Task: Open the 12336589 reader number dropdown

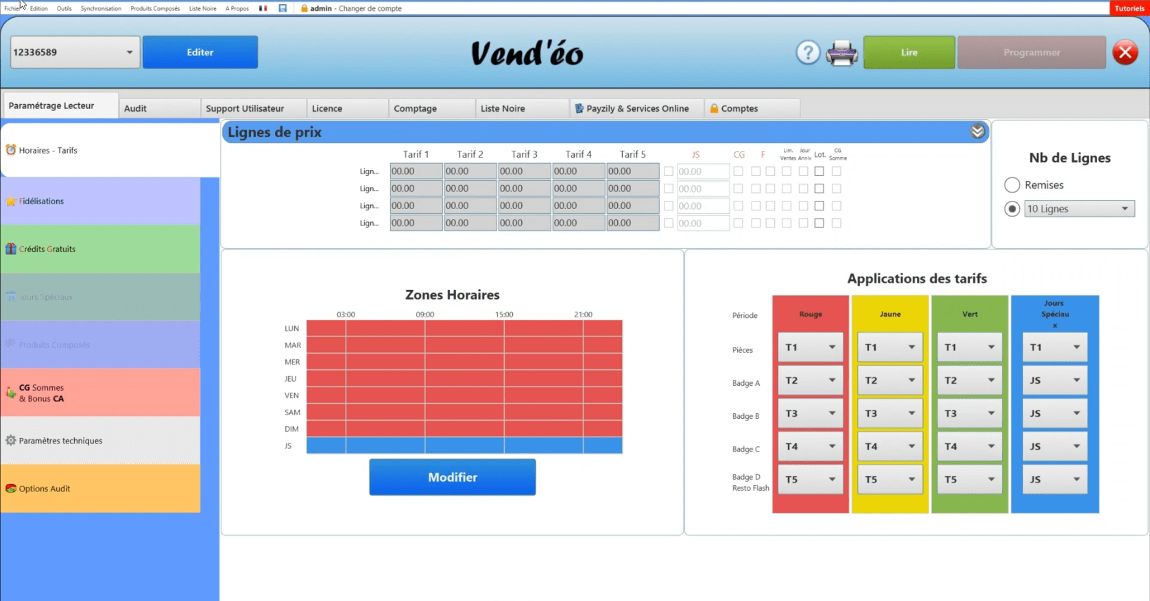Action: click(x=75, y=52)
